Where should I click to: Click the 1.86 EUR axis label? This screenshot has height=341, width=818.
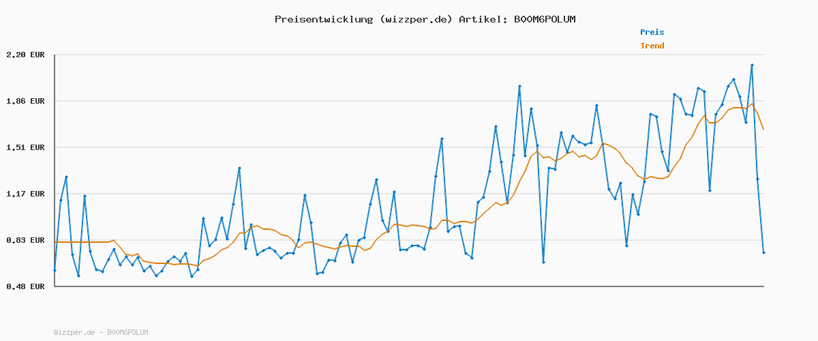tap(25, 101)
